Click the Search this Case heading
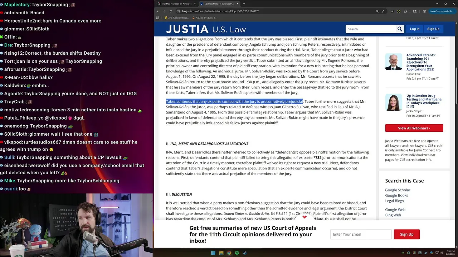Screen dimensions: 458x257 pyautogui.click(x=404, y=181)
